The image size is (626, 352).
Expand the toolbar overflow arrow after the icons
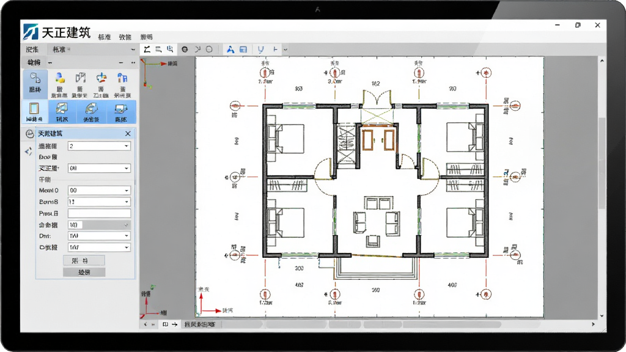click(285, 50)
